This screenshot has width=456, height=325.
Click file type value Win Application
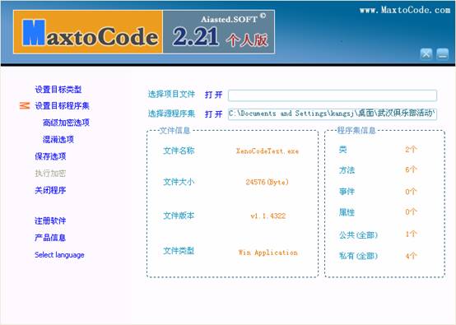point(268,253)
